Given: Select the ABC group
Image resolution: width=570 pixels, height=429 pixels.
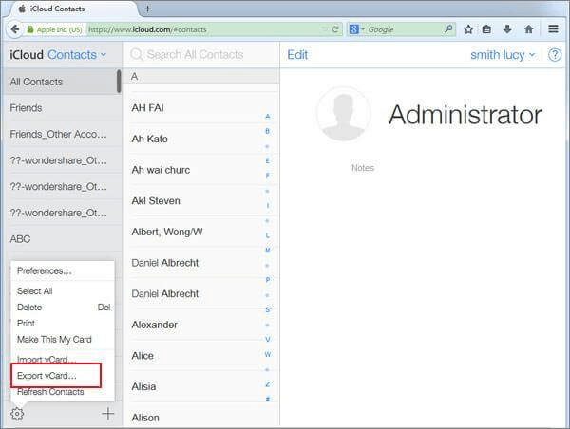Looking at the screenshot, I should click(64, 238).
